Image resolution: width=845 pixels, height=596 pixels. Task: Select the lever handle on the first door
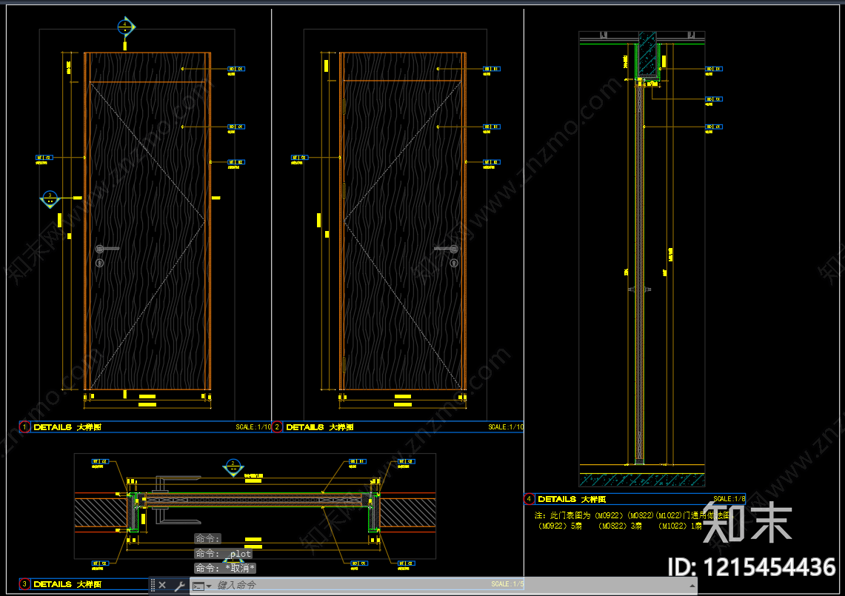(107, 249)
